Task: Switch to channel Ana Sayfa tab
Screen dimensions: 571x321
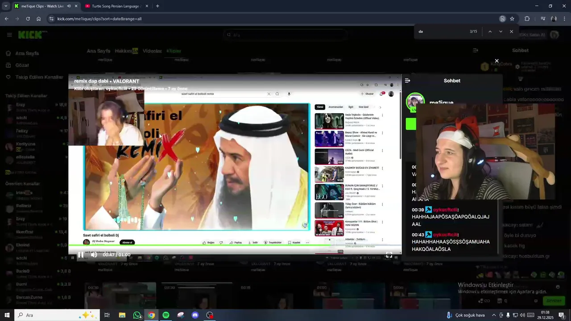Action: [x=98, y=51]
